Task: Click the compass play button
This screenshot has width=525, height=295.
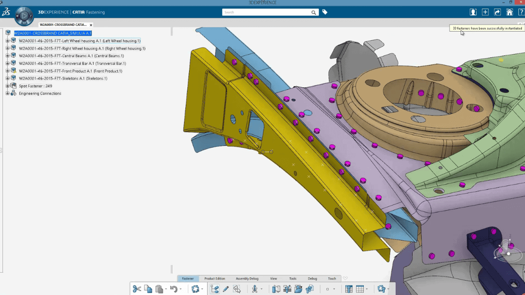Action: [24, 16]
